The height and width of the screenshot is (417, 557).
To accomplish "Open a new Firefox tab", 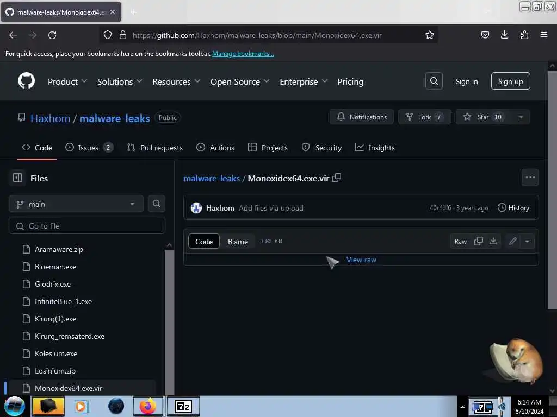I will (133, 12).
